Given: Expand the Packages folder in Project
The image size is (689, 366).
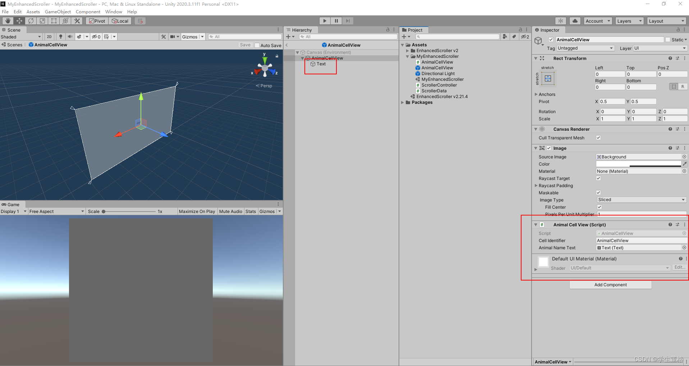Looking at the screenshot, I should click(x=403, y=102).
